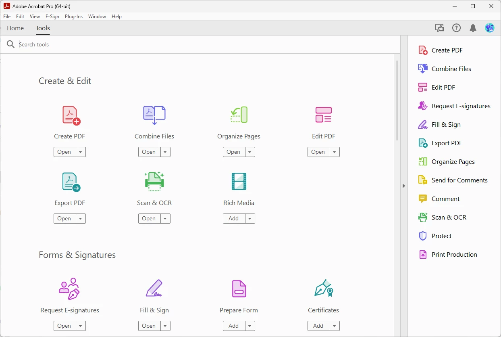Expand the Create PDF Open dropdown arrow
501x337 pixels.
click(x=81, y=152)
